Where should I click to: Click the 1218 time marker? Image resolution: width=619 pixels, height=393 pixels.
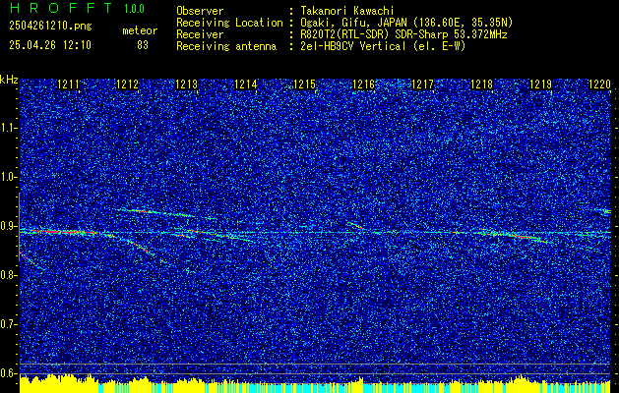point(482,84)
